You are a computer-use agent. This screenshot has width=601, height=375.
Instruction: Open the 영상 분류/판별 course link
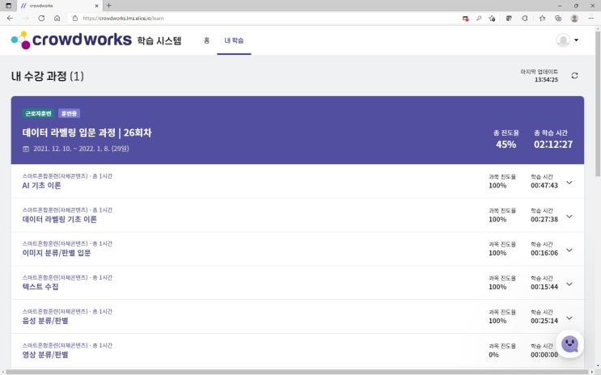click(45, 355)
